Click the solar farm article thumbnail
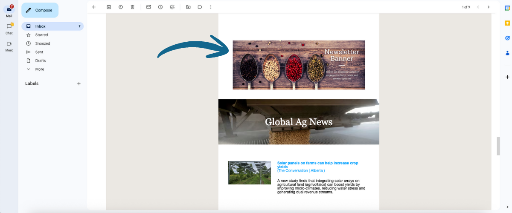512x213 pixels. click(x=249, y=173)
